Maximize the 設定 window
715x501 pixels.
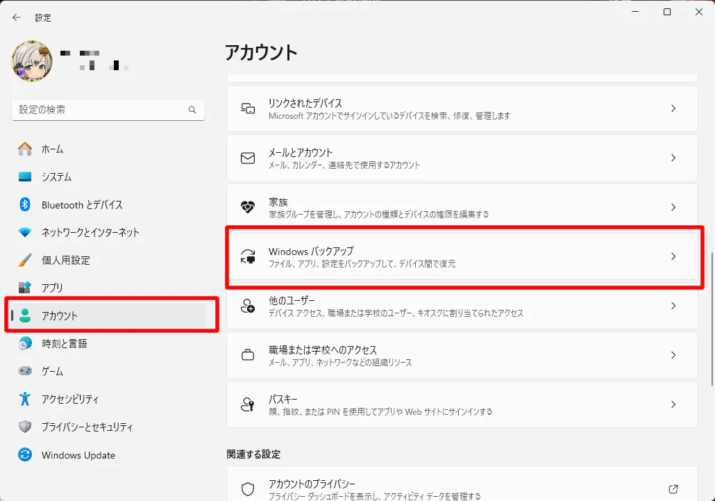pos(667,12)
